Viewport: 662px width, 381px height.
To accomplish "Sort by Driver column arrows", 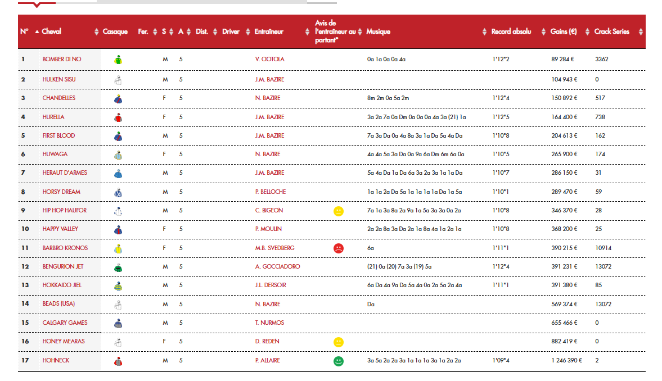I will (x=248, y=31).
